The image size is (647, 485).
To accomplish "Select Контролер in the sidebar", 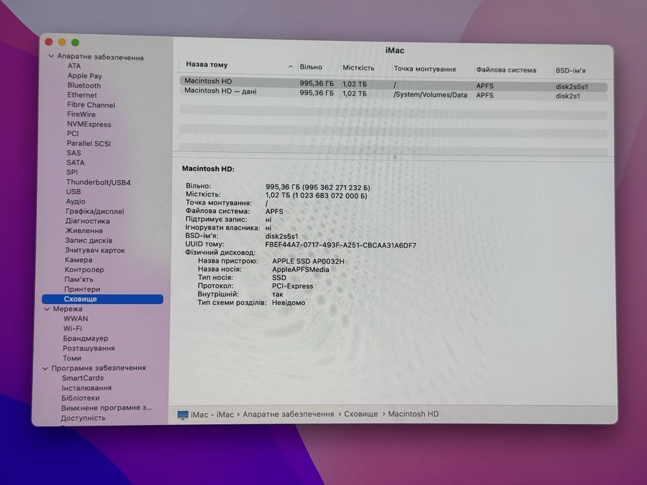I will pyautogui.click(x=84, y=270).
